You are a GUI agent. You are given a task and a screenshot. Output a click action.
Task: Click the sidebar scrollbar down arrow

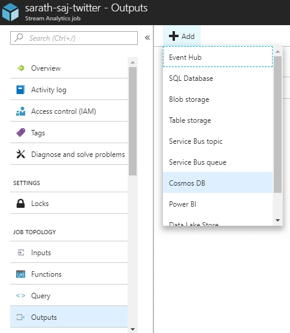(132, 329)
